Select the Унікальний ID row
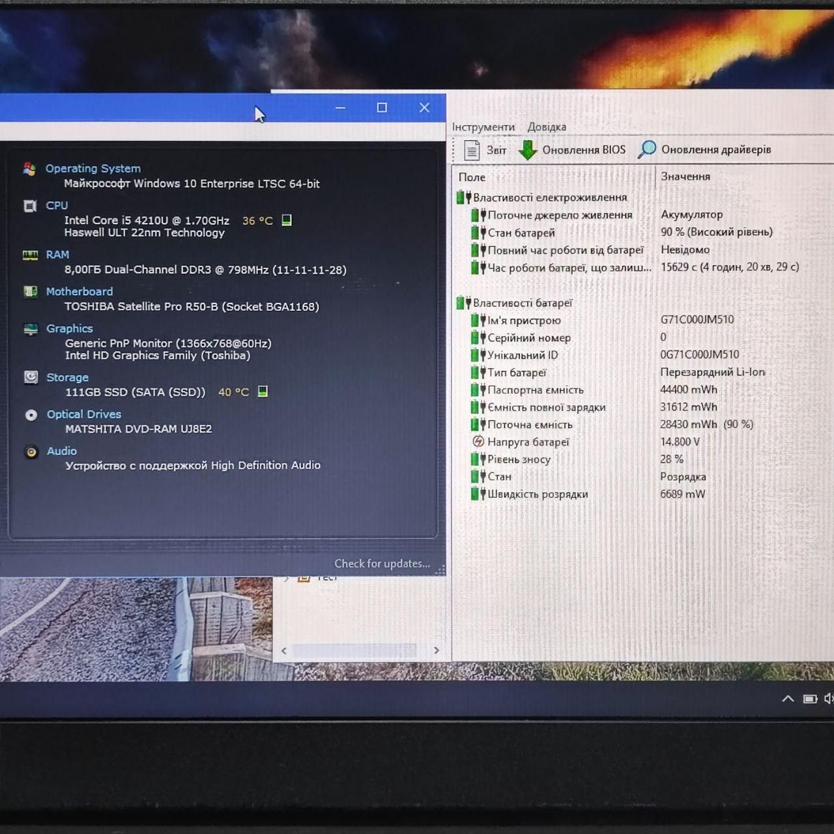This screenshot has height=834, width=834. (643, 355)
